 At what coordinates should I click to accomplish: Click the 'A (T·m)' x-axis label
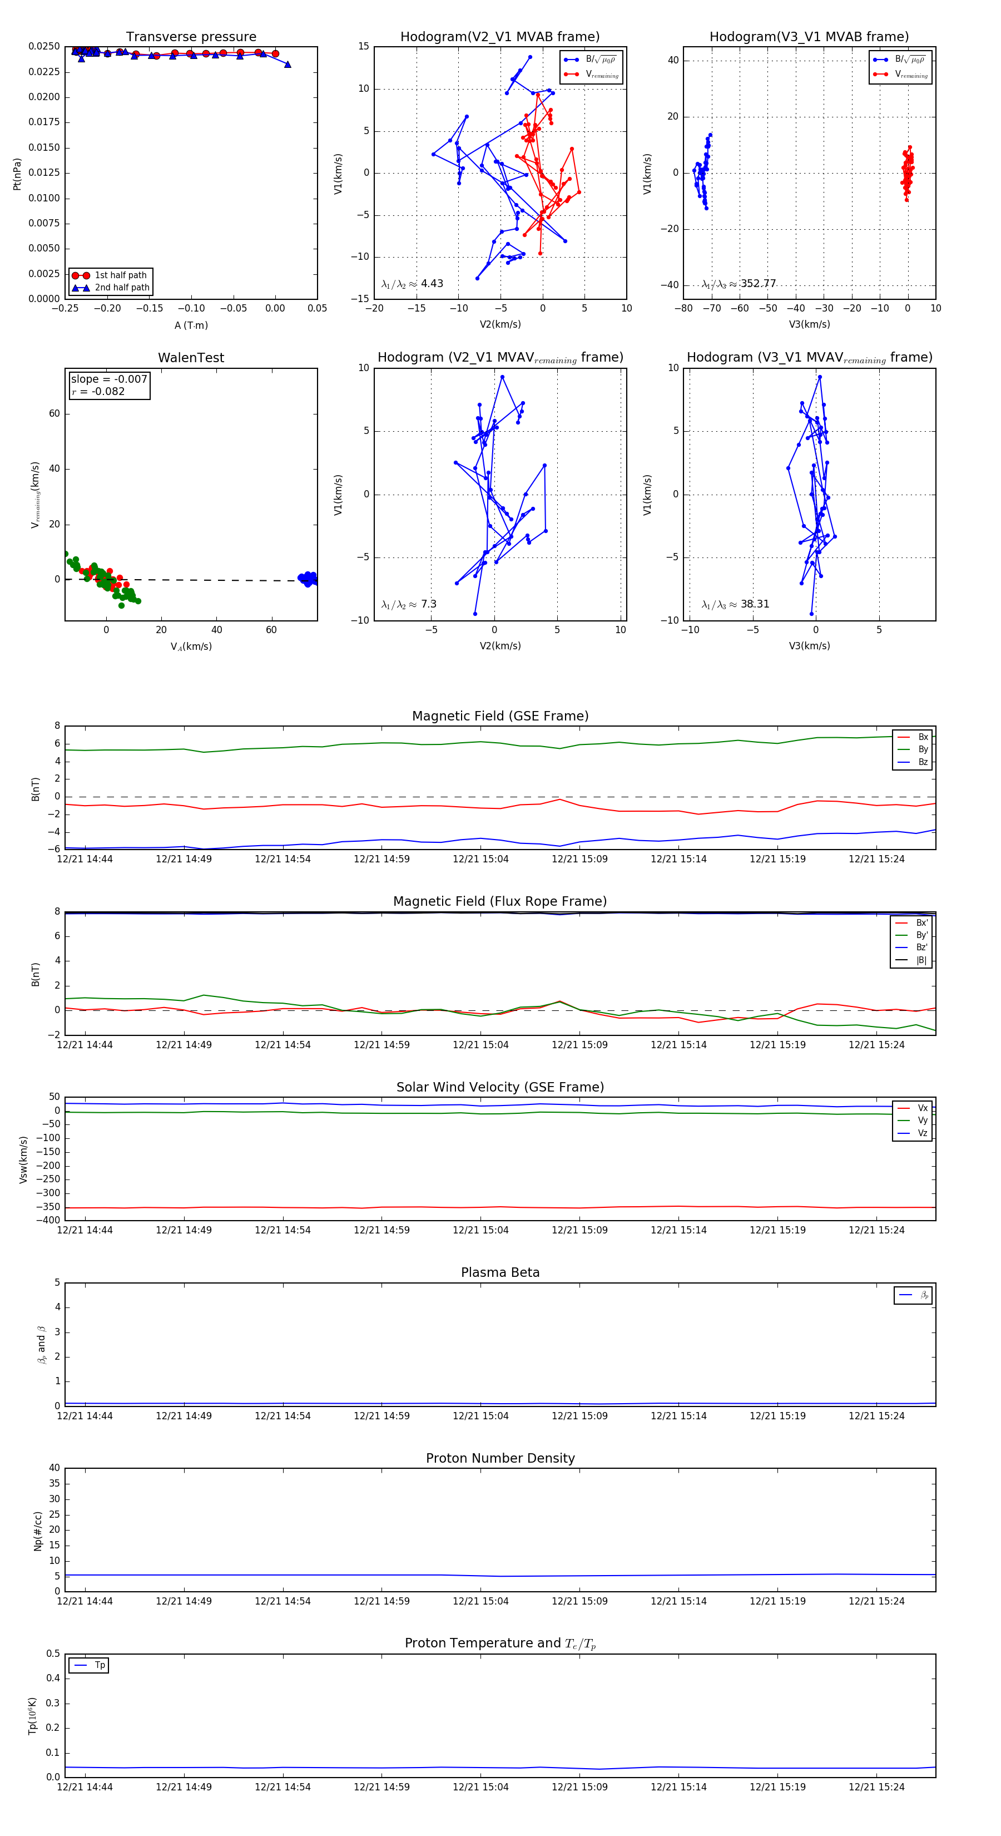pos(191,325)
